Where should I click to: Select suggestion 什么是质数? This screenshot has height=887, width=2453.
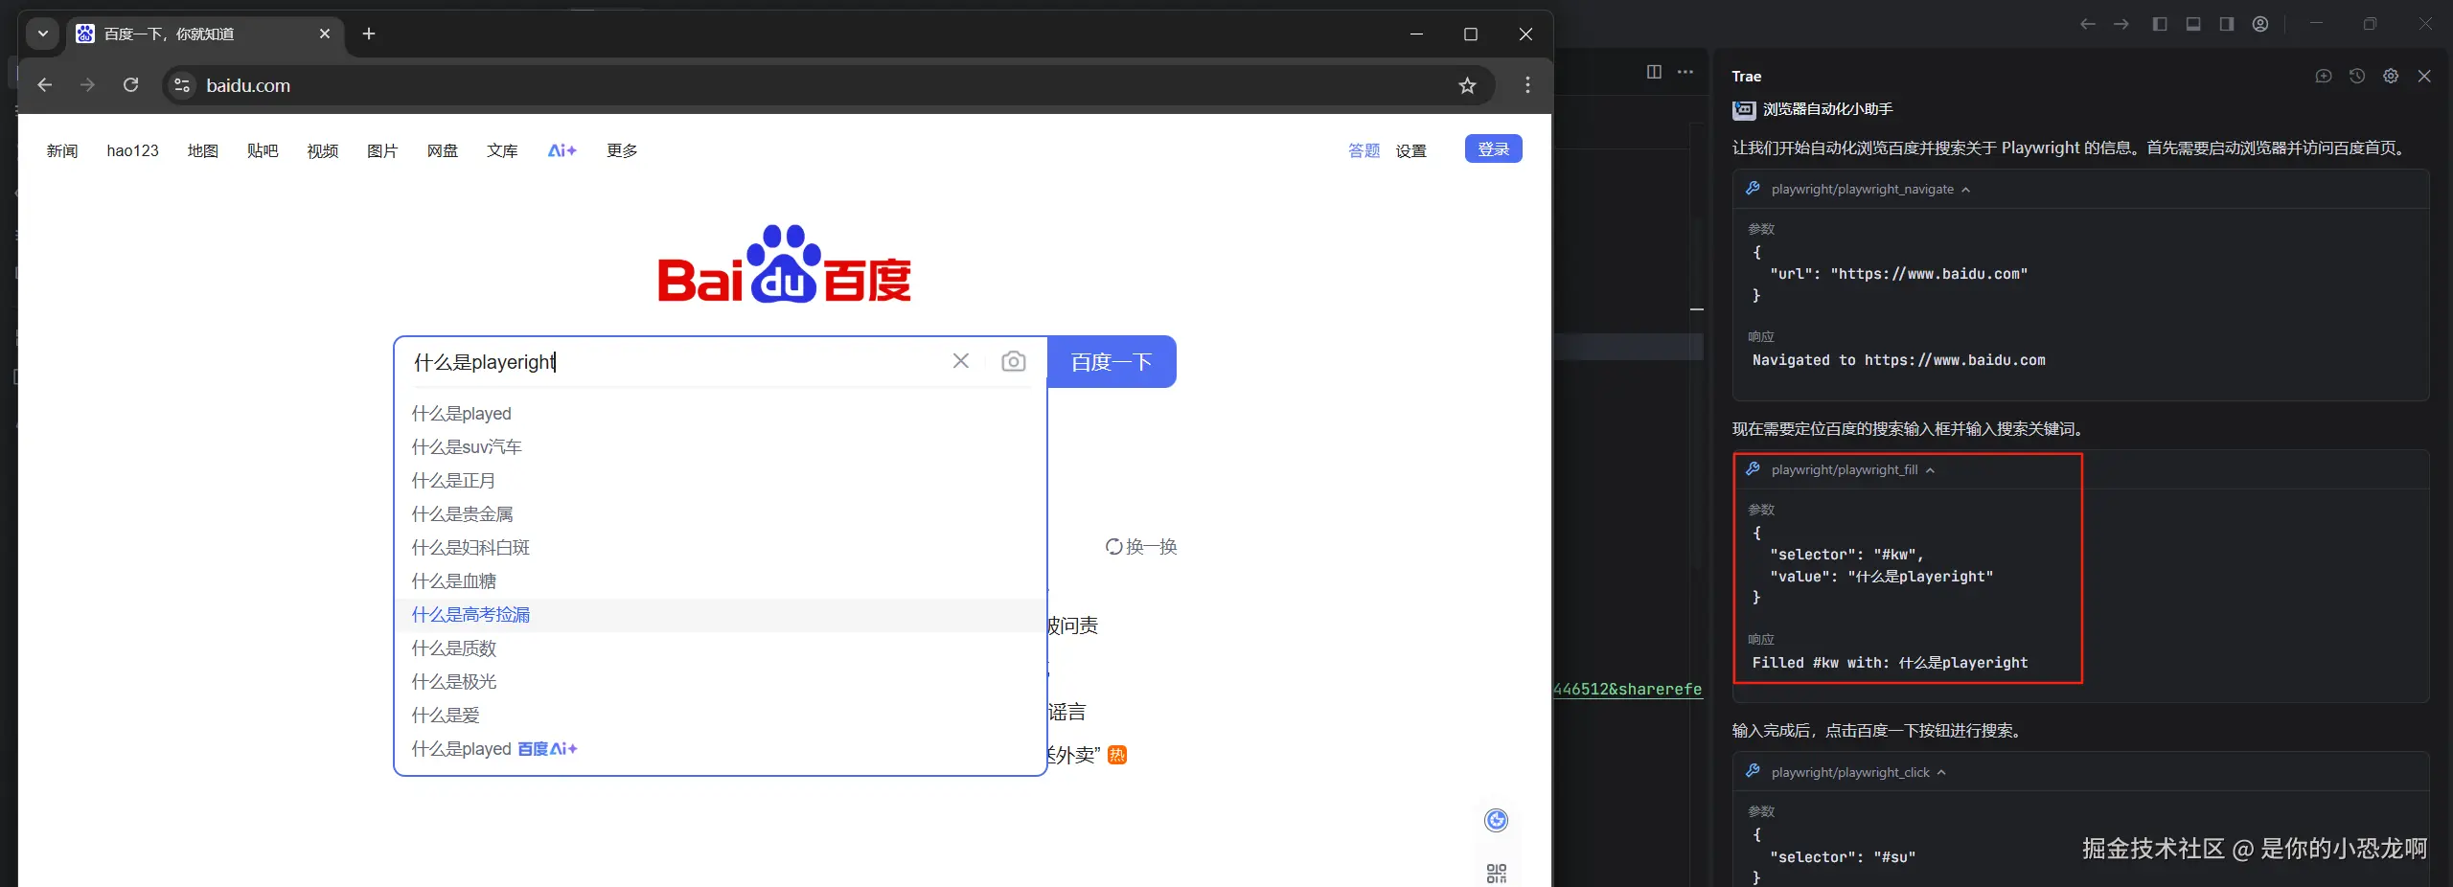pyautogui.click(x=720, y=648)
